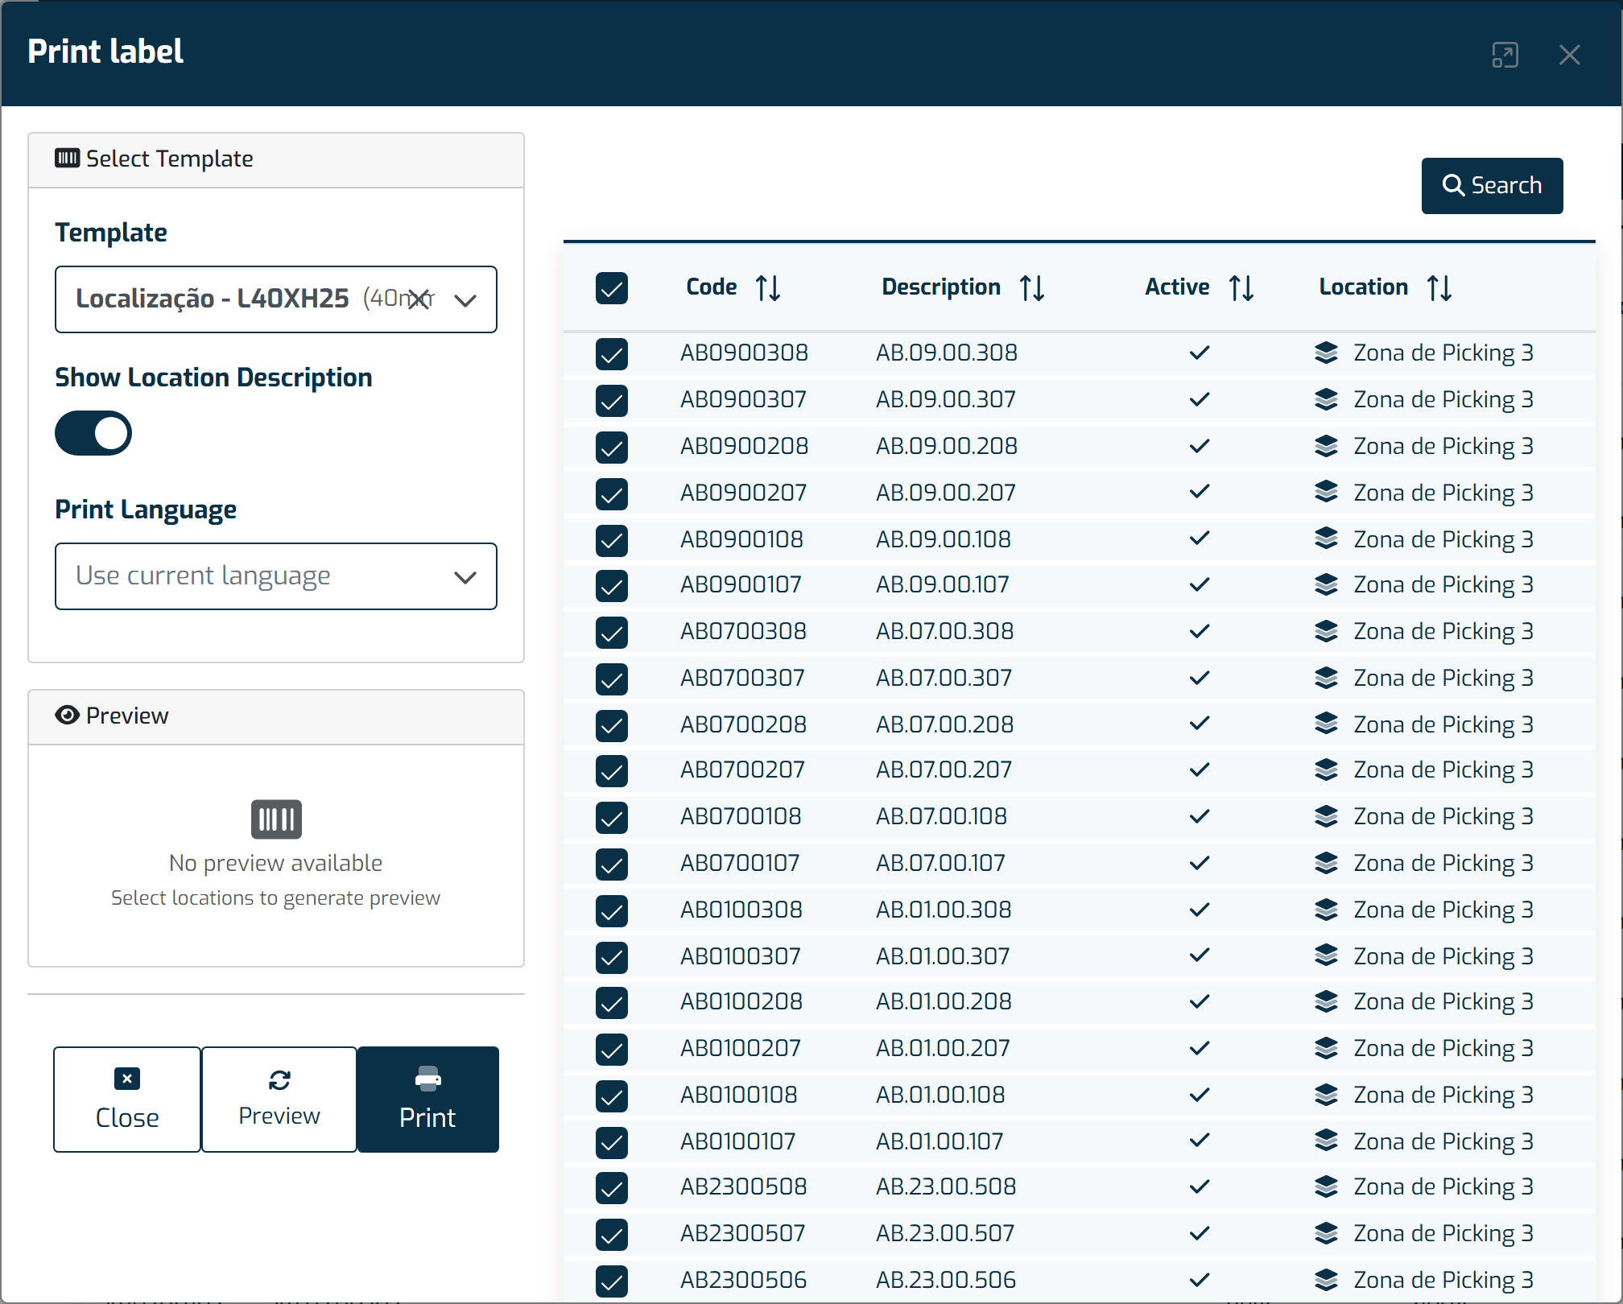Screen dimensions: 1623x1304
Task: Uncheck row AB0900207 checkbox
Action: 612,494
